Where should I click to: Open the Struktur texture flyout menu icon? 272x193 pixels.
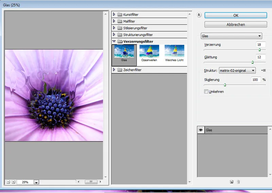click(263, 70)
